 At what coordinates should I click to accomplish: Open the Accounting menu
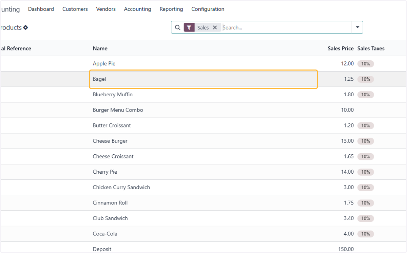(x=137, y=9)
